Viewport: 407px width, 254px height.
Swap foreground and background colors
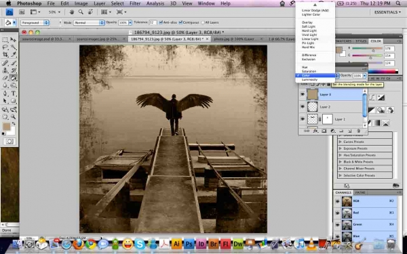(x=14, y=124)
